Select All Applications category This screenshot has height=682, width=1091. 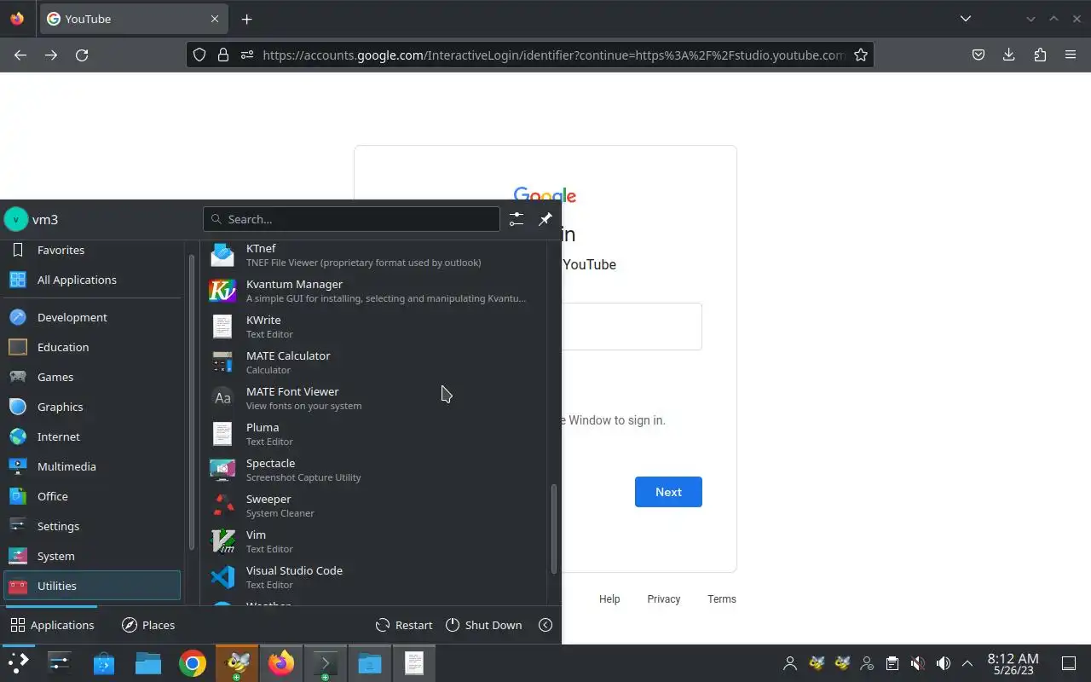(x=92, y=280)
